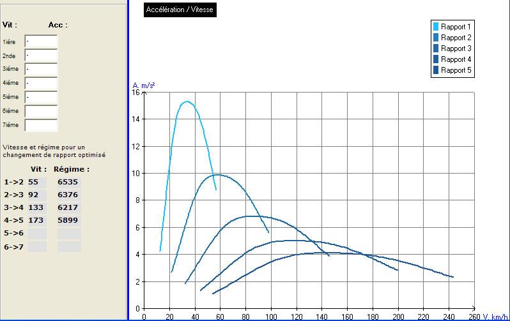510x321 pixels.
Task: Click the 4->5 regime value 5899
Action: pos(68,220)
